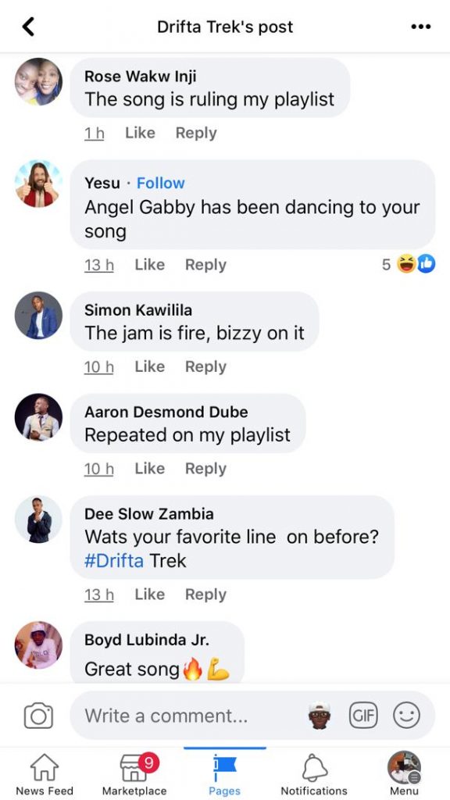Go back using the top-left arrow
Screen dimensions: 450x800
[x=28, y=27]
